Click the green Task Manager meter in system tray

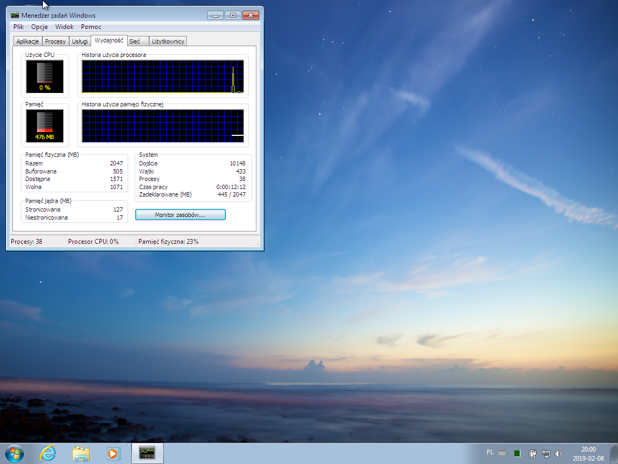[517, 454]
